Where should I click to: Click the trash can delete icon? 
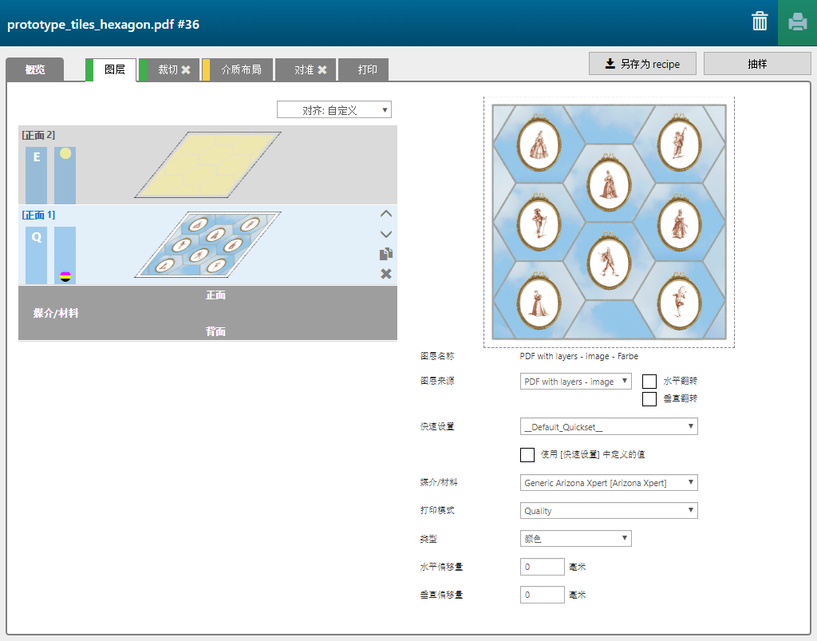coord(760,22)
